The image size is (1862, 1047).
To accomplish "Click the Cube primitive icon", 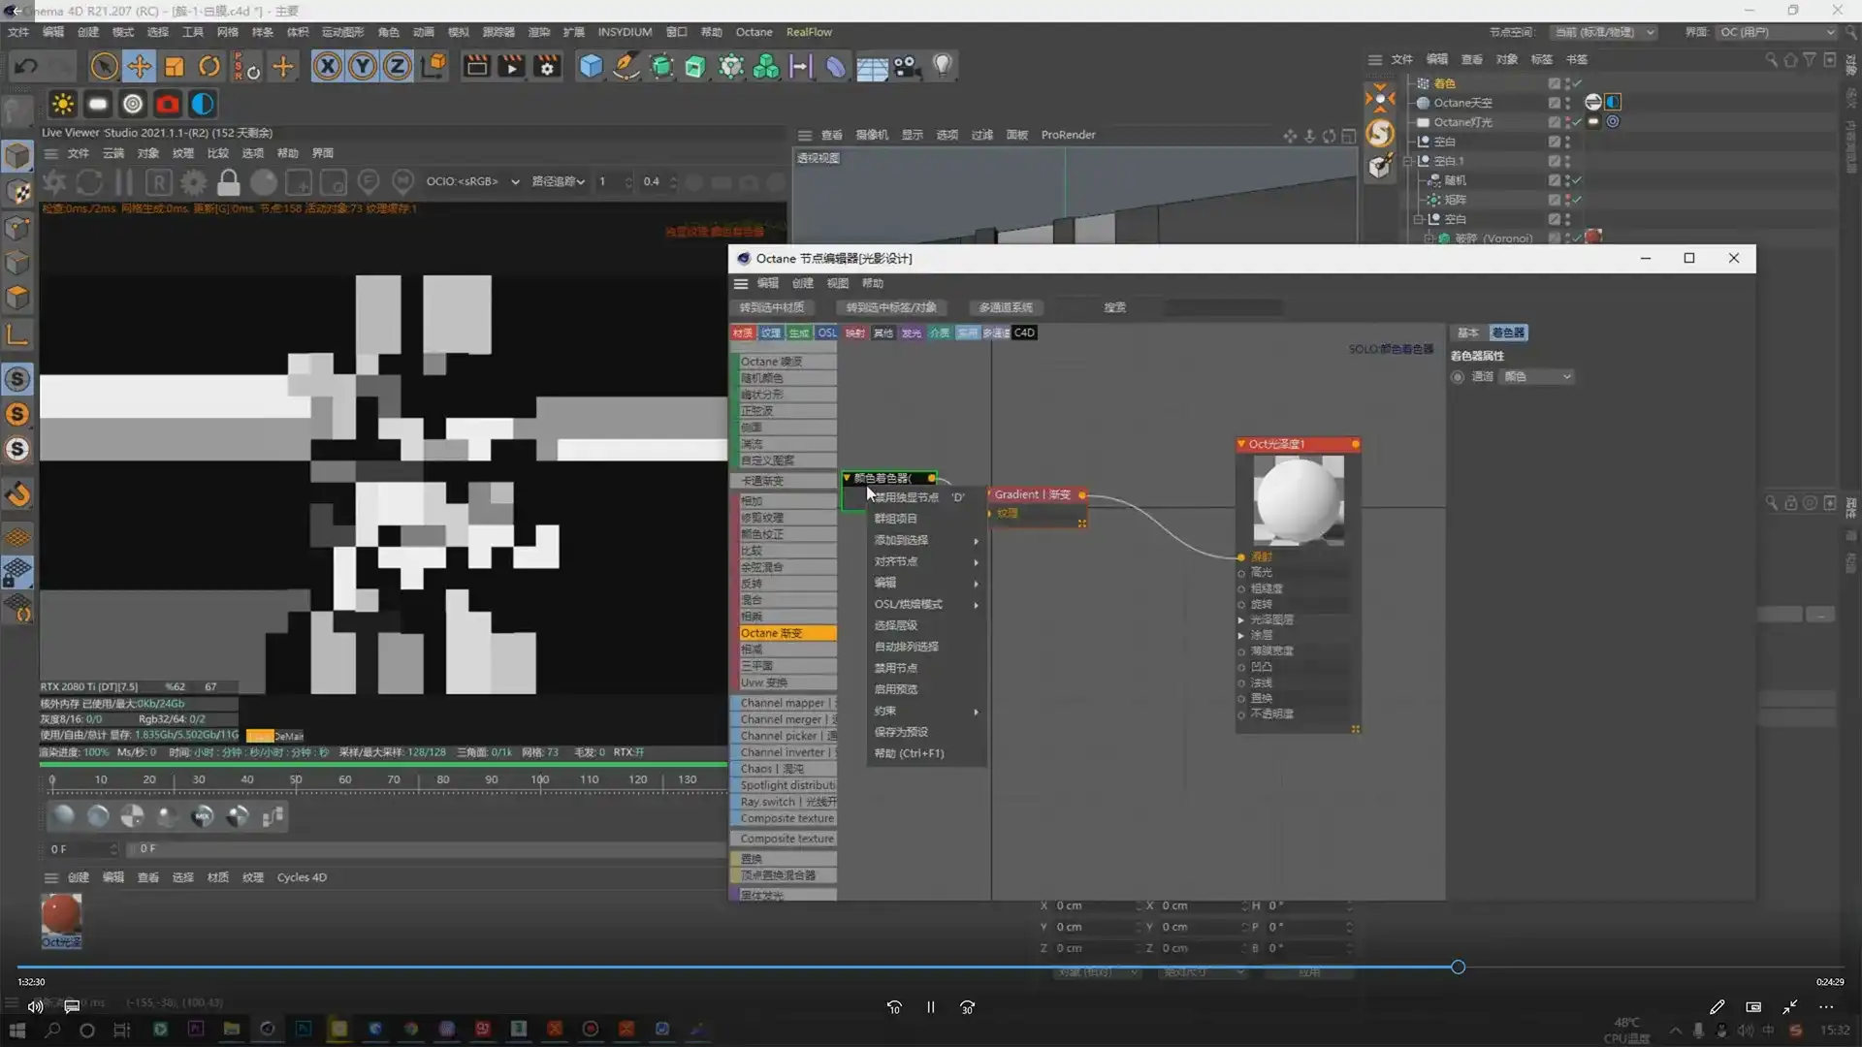I will click(591, 66).
